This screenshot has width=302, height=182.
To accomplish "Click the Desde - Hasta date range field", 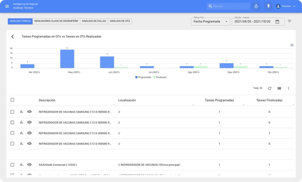I will click(x=258, y=22).
